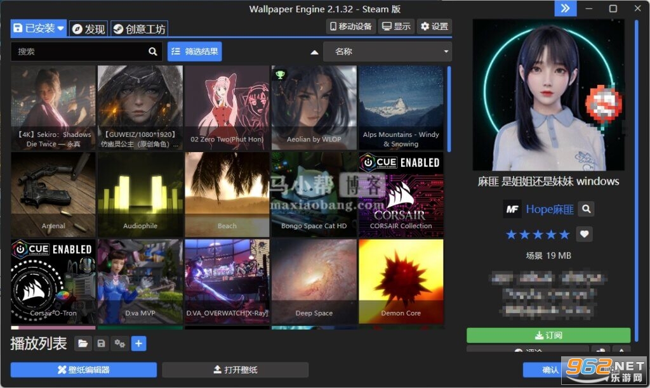Click the wallpaper grid's vertical scrollbar

click(449, 109)
